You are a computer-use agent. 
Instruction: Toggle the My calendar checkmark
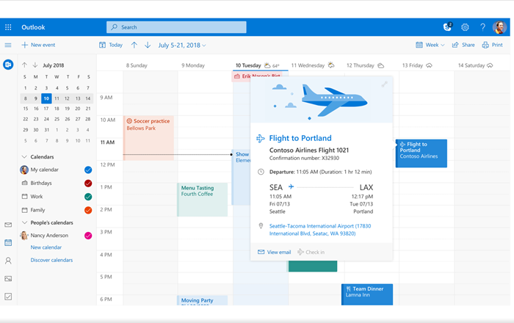point(88,170)
